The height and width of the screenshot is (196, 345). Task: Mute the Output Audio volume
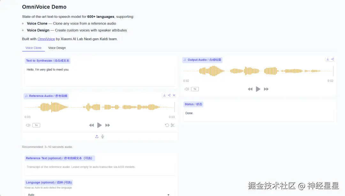point(187,89)
